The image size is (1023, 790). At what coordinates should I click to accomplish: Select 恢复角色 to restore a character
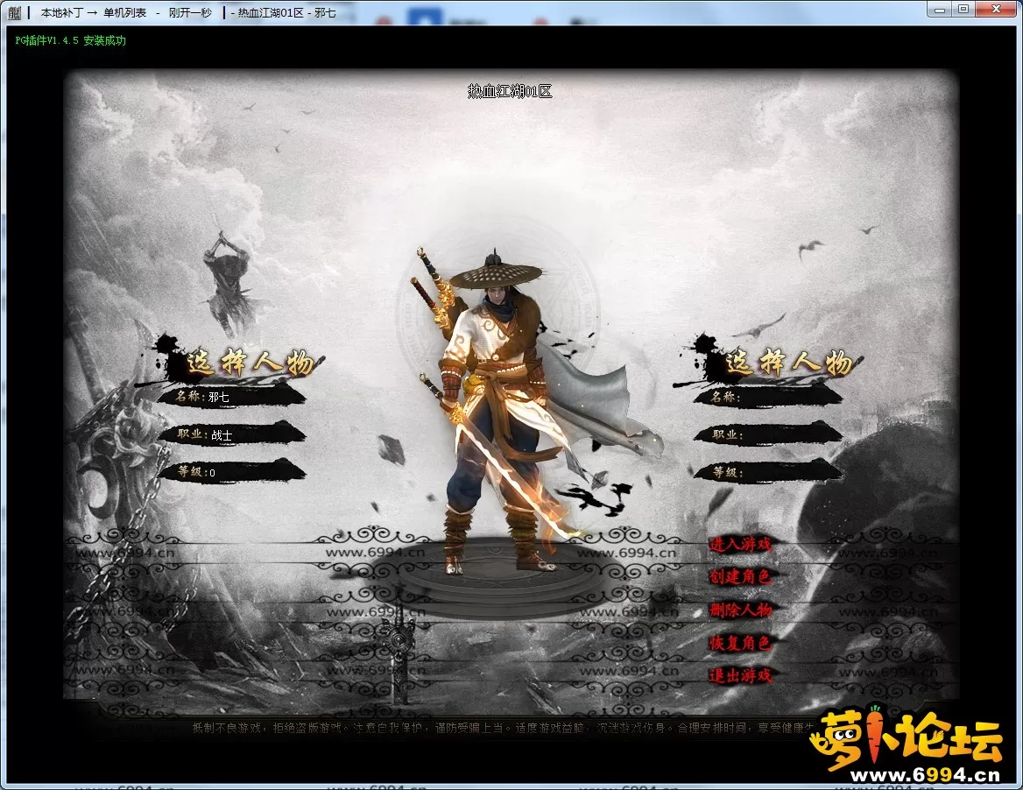coord(740,643)
